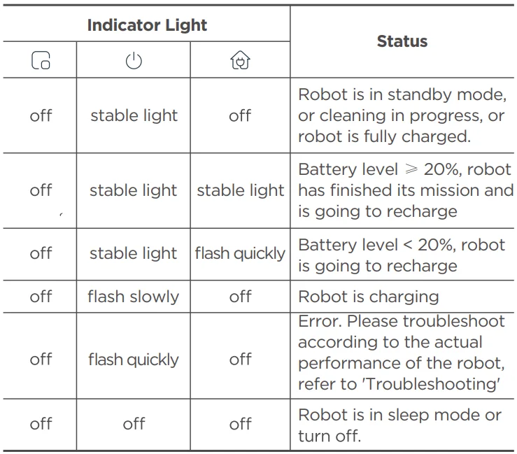Click 'flash quickly' cell in recharge column
Screen dimensions: 517x454
click(x=240, y=253)
